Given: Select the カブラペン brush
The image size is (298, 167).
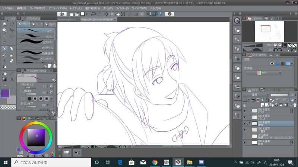Looking at the screenshot, I should click(35, 42).
